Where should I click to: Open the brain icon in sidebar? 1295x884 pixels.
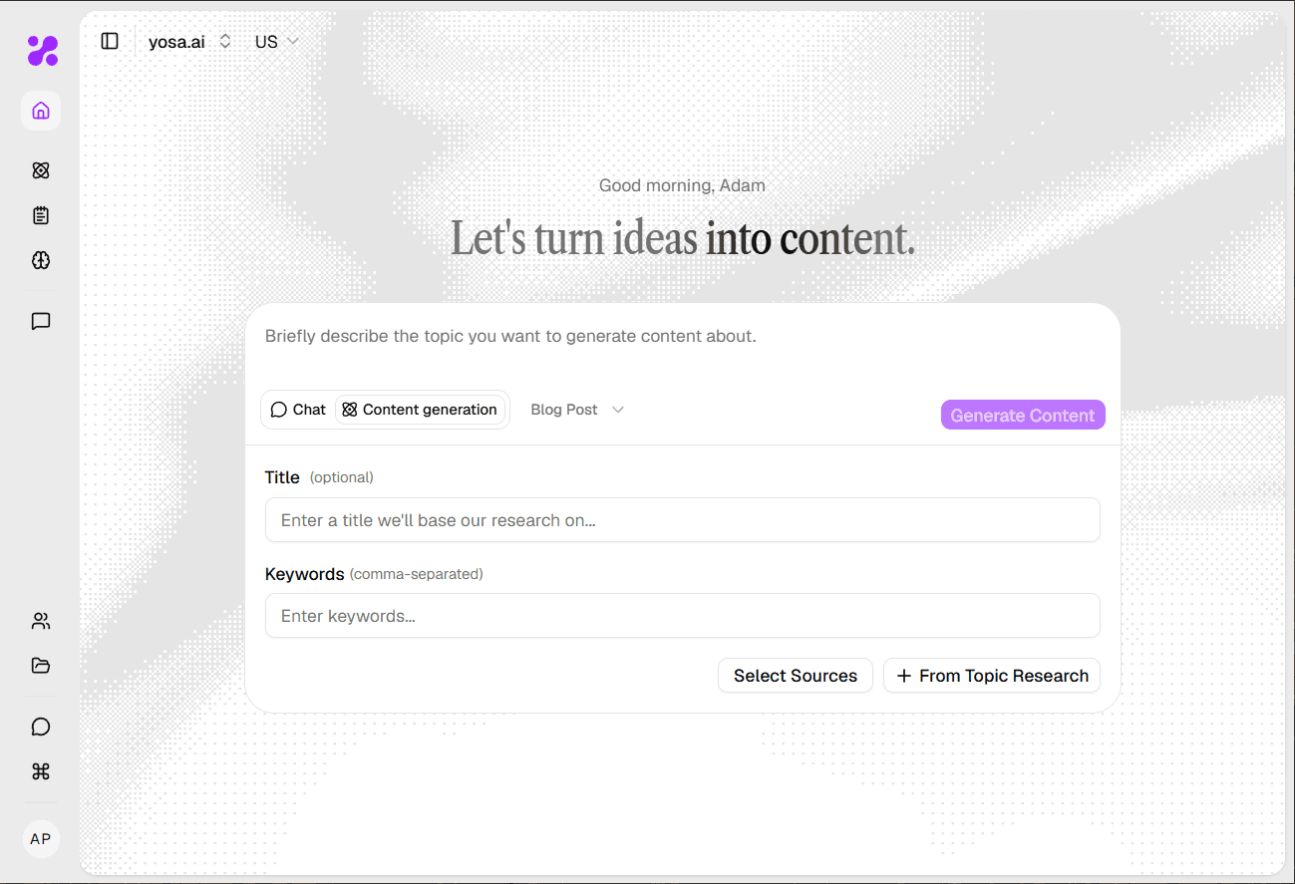click(41, 260)
